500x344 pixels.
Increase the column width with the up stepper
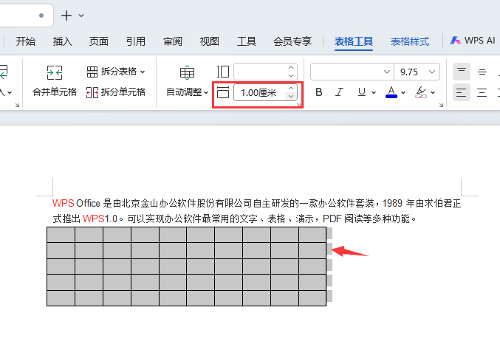tap(291, 68)
